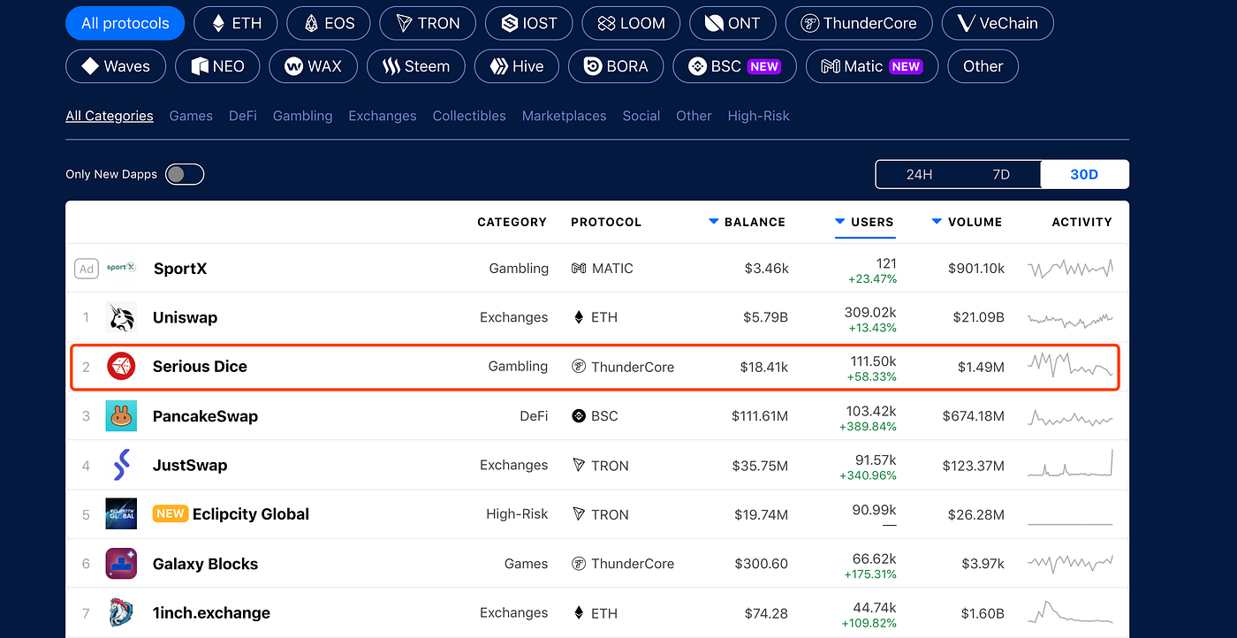Viewport: 1237px width, 638px height.
Task: Click the Uniswap unicorn logo
Action: [121, 317]
